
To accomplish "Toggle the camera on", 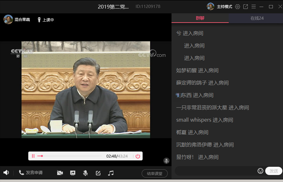I will (60, 173).
